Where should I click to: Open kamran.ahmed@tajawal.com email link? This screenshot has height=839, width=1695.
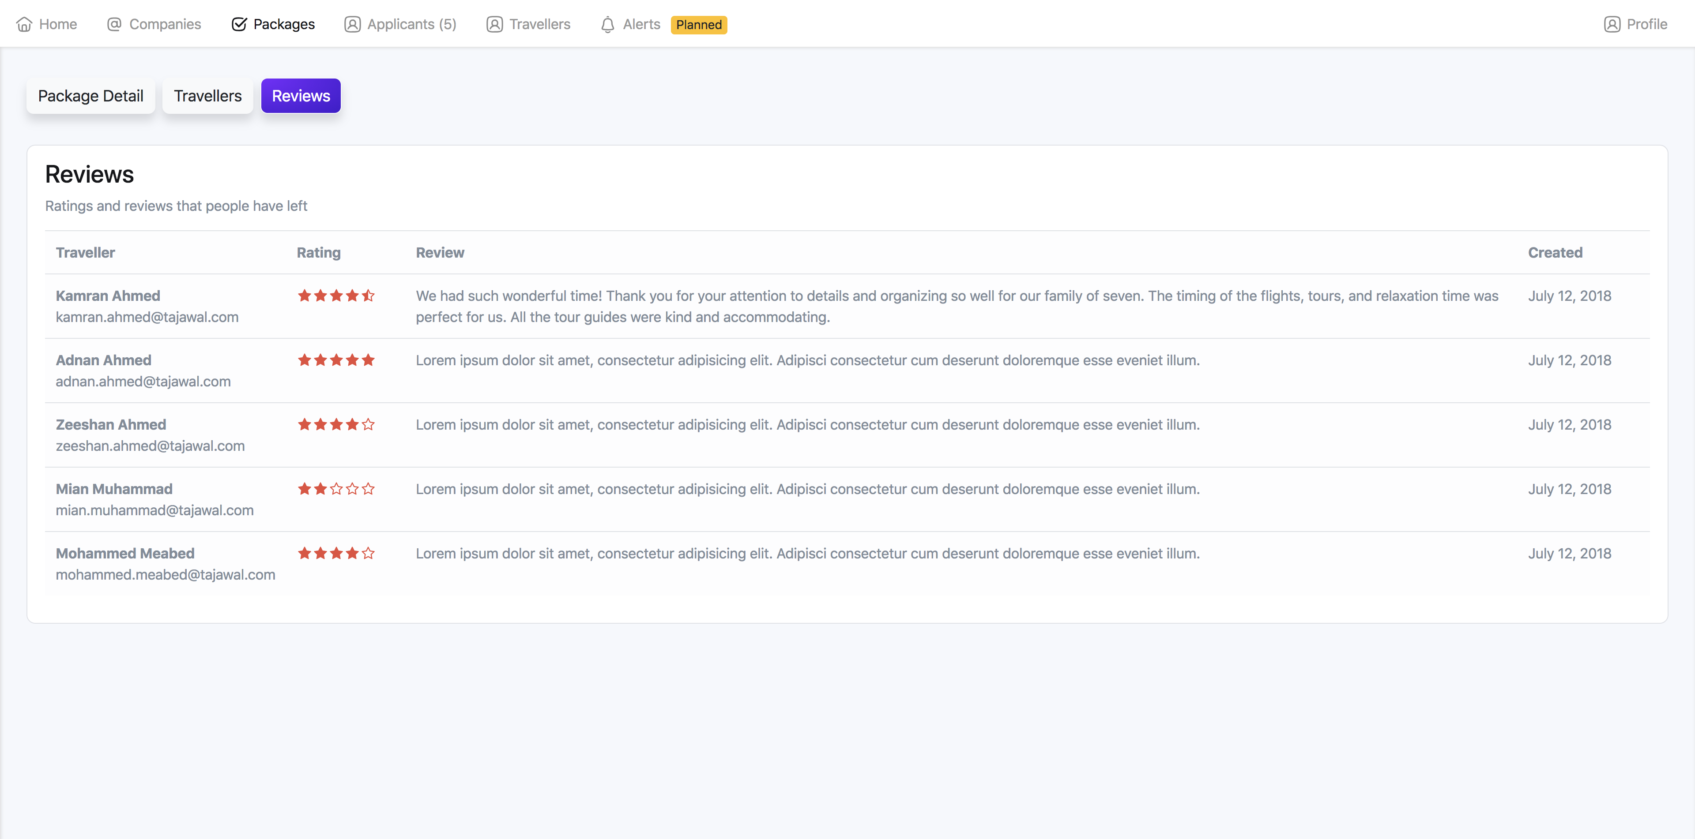147,317
